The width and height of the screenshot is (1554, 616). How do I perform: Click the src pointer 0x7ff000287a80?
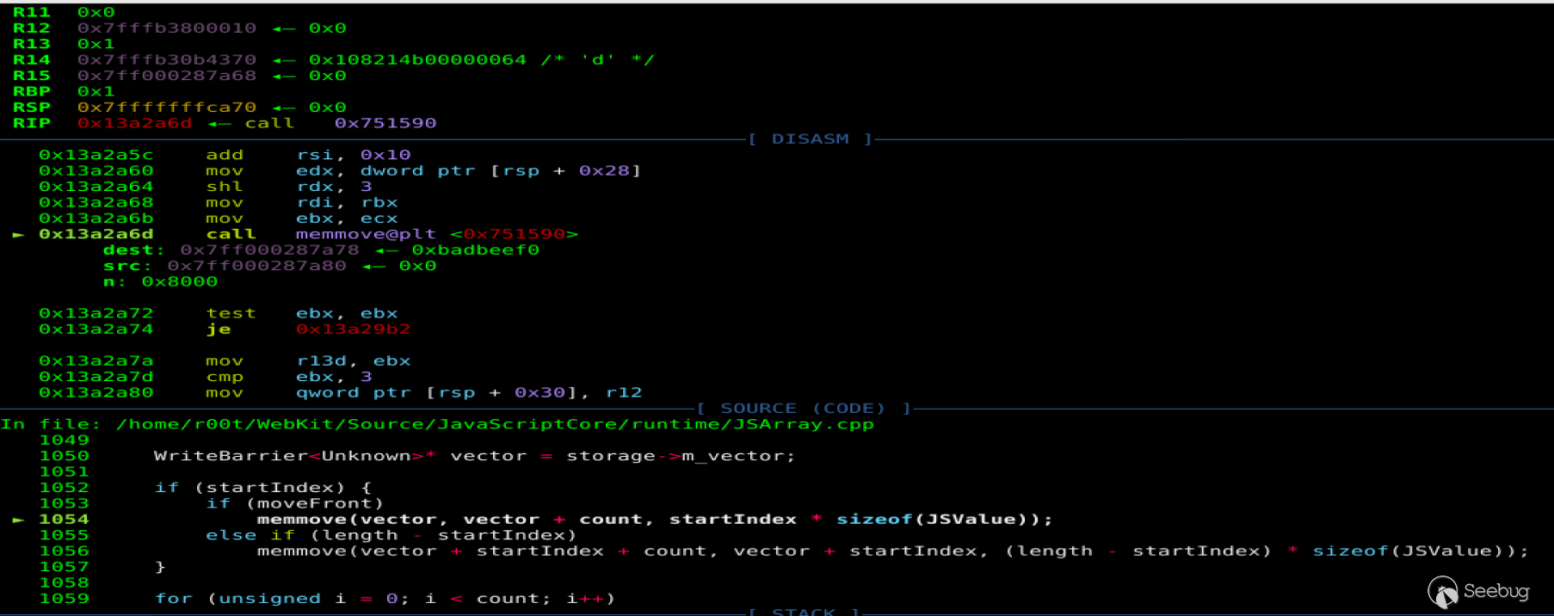(256, 266)
